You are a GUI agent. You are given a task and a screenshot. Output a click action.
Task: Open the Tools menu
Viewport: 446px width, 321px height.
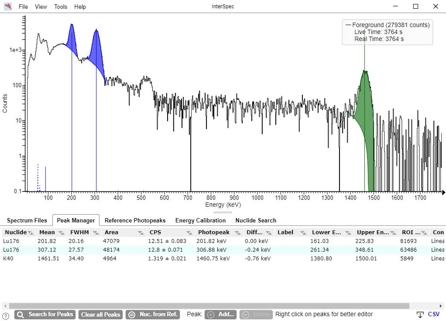coord(61,7)
